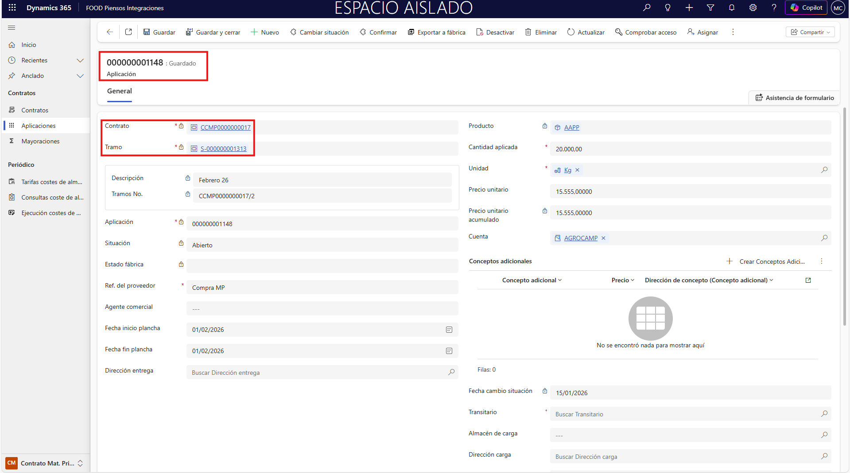Open the Compartir dropdown

(x=810, y=32)
